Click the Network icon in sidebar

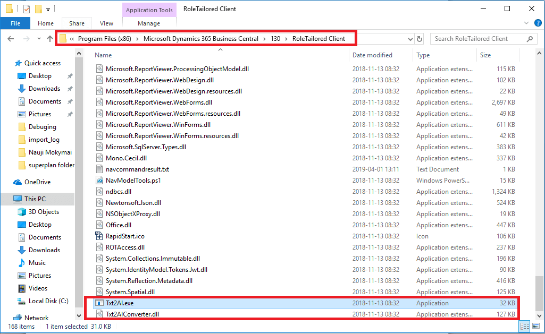coord(18,318)
